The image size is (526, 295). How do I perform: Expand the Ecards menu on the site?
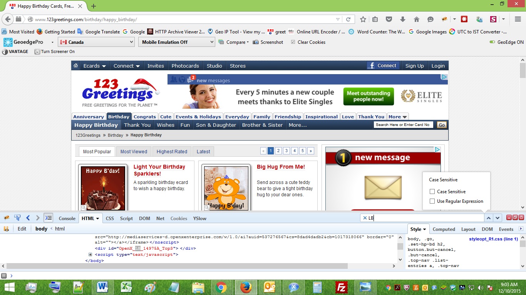pyautogui.click(x=95, y=66)
